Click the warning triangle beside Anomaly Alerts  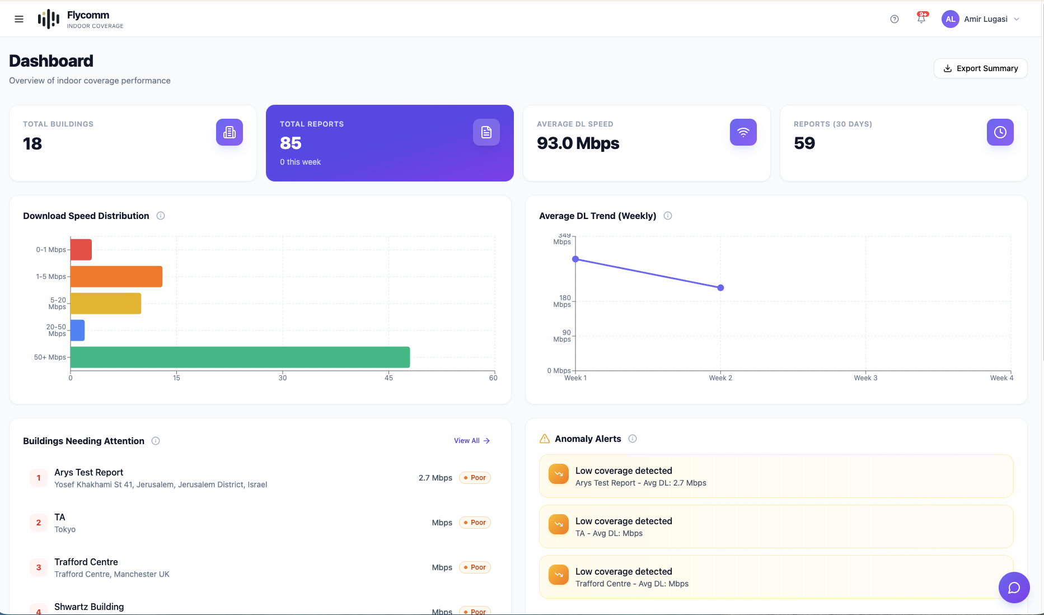544,439
